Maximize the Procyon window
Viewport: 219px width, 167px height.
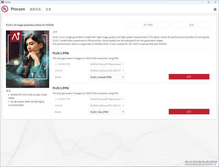(x=209, y=2)
